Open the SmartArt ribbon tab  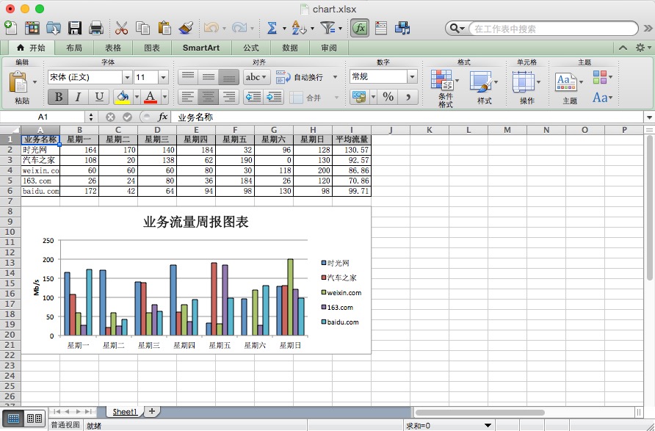pos(200,48)
